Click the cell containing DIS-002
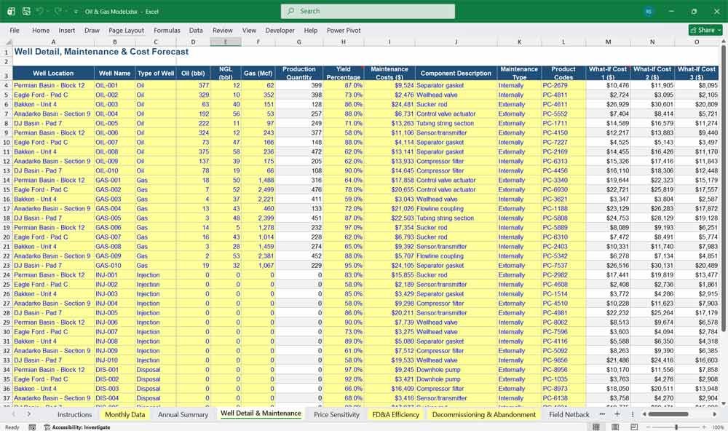Image resolution: width=728 pixels, height=431 pixels. (x=115, y=379)
